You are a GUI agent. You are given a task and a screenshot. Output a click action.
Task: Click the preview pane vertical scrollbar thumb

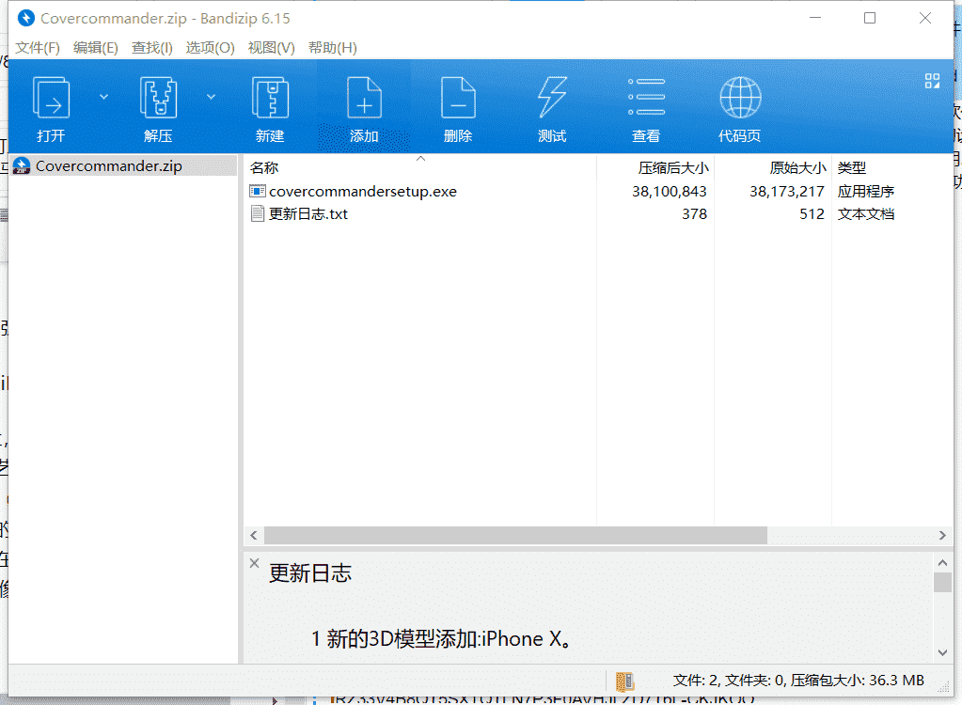click(943, 582)
